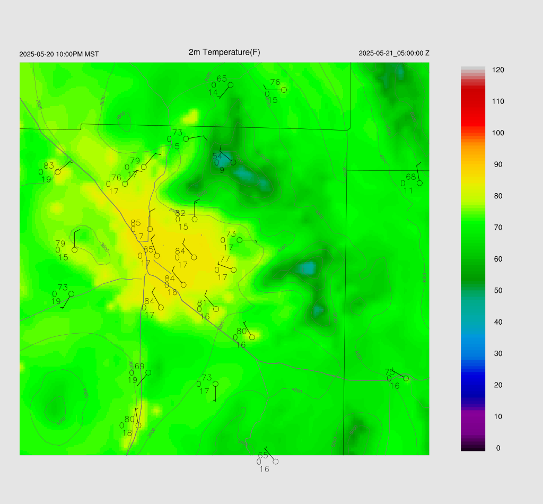Screen dimensions: 543x504
Task: Click the 82 temperature station reading
Action: point(180,213)
